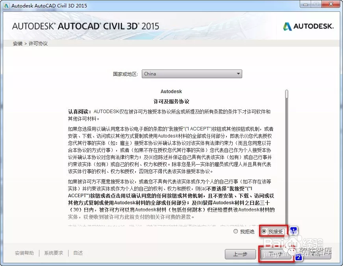Select the 我拒绝 (I Reject) radio button

point(235,231)
